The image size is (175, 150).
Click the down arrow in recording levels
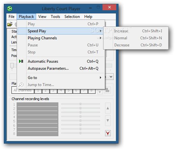click(108, 121)
